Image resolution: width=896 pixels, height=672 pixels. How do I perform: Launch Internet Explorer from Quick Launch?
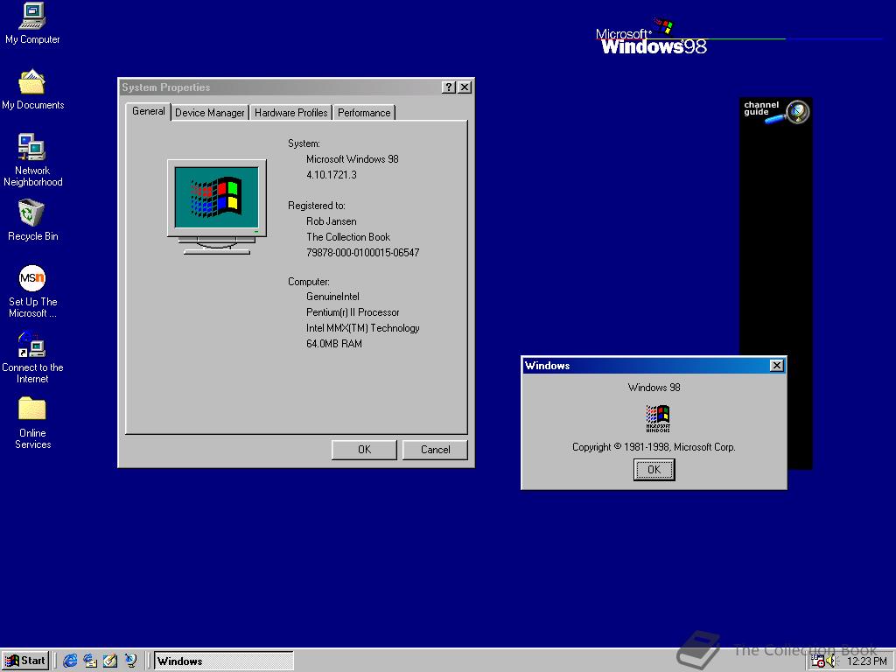coord(70,661)
